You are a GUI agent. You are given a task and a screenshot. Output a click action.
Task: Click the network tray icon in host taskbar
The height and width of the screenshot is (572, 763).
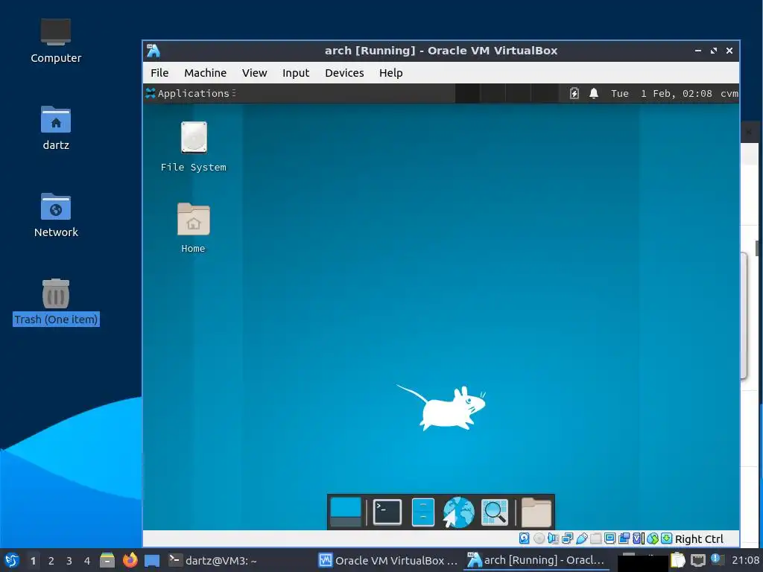(697, 560)
